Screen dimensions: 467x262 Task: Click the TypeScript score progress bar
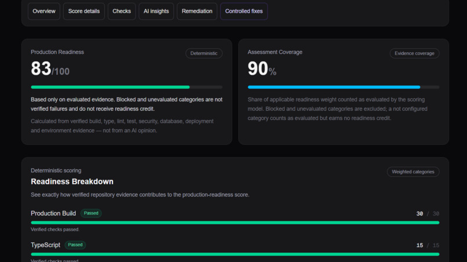[x=235, y=254]
